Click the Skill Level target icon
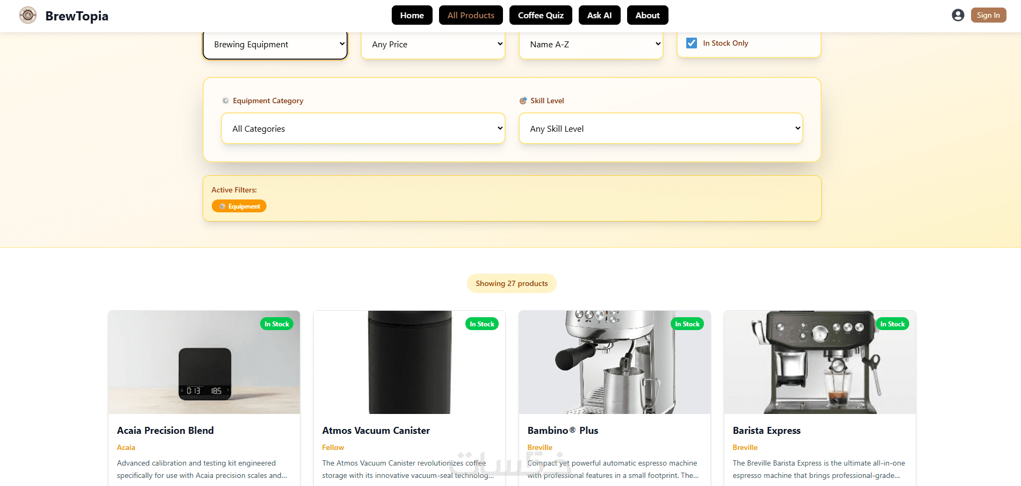Viewport: 1021px width, 486px height. click(x=523, y=101)
